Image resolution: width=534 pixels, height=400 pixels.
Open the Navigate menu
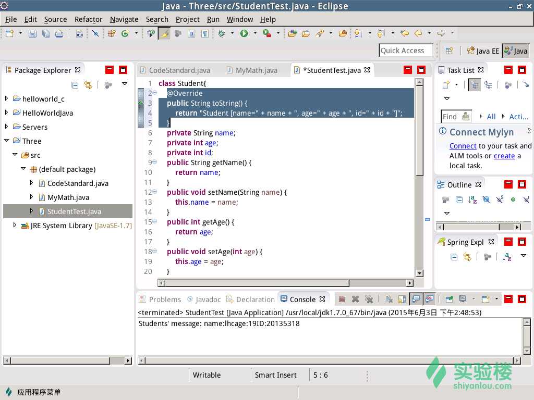coord(124,19)
